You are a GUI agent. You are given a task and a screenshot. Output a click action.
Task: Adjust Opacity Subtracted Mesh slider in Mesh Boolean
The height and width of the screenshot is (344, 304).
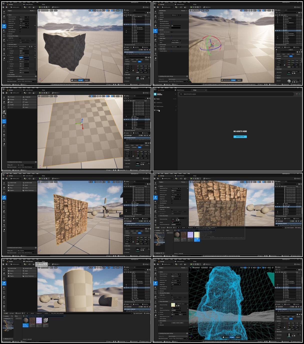click(x=176, y=26)
